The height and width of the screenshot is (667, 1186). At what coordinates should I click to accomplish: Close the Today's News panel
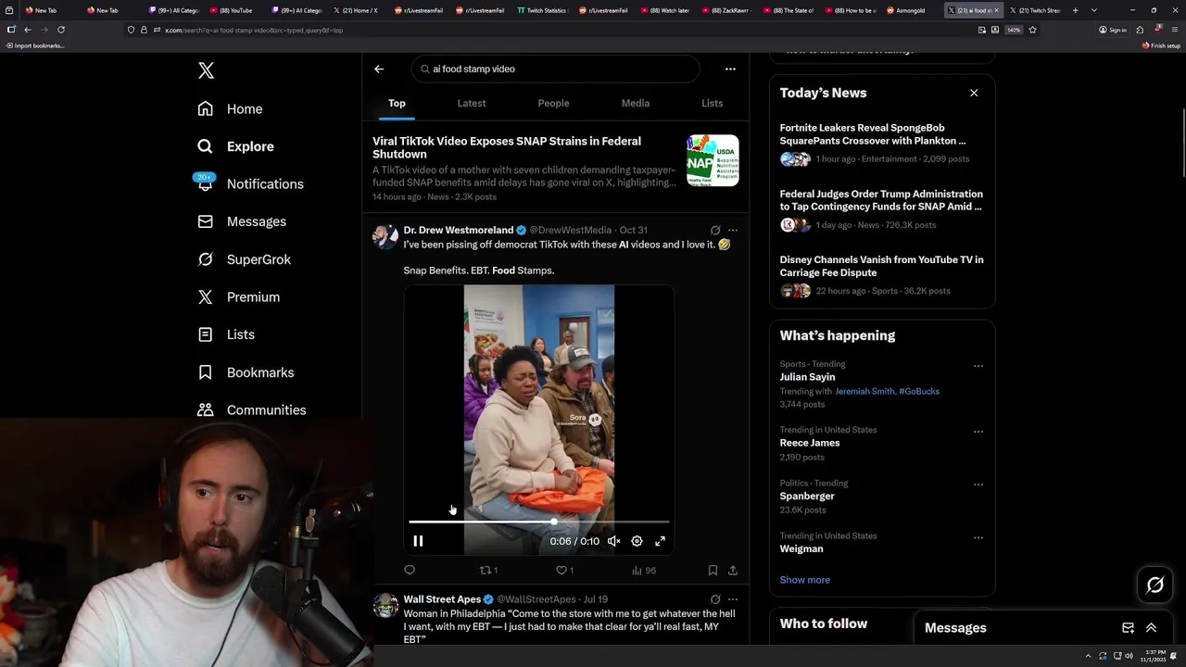click(x=974, y=93)
